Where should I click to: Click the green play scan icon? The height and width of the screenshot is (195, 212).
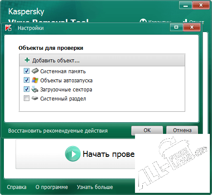(x=73, y=154)
